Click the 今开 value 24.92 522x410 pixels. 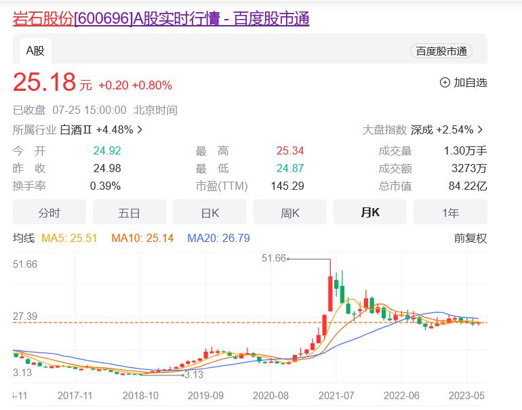107,150
